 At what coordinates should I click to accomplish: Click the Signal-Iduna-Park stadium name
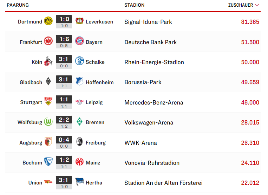pyautogui.click(x=148, y=22)
